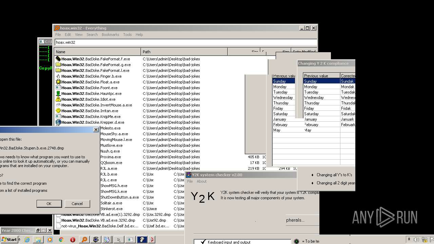Viewport: 434px width, 244px height.
Task: Open the Bookmarks menu in Everything
Action: [110, 35]
